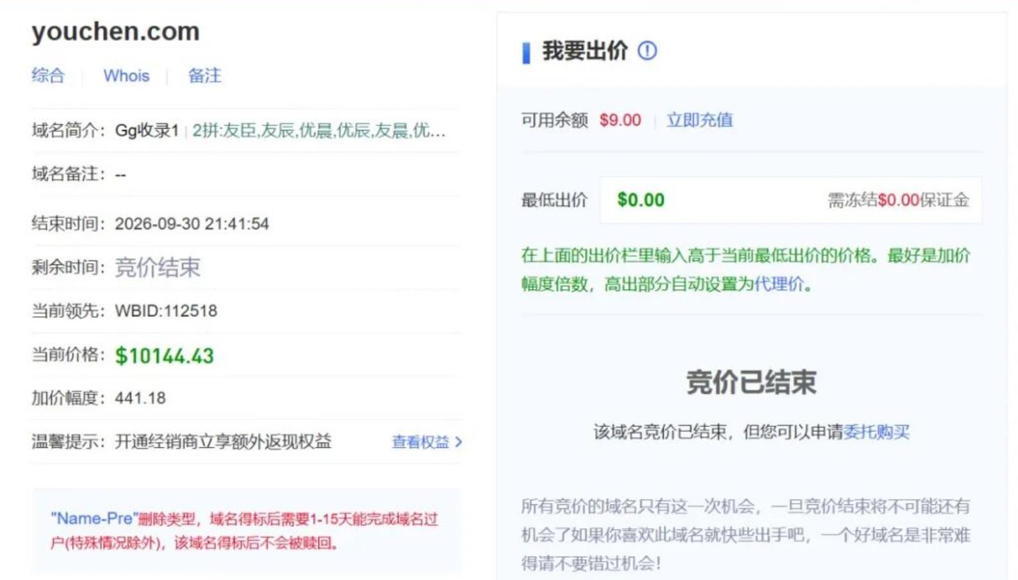1018x580 pixels.
Task: Click the youchen.com domain title
Action: point(116,31)
